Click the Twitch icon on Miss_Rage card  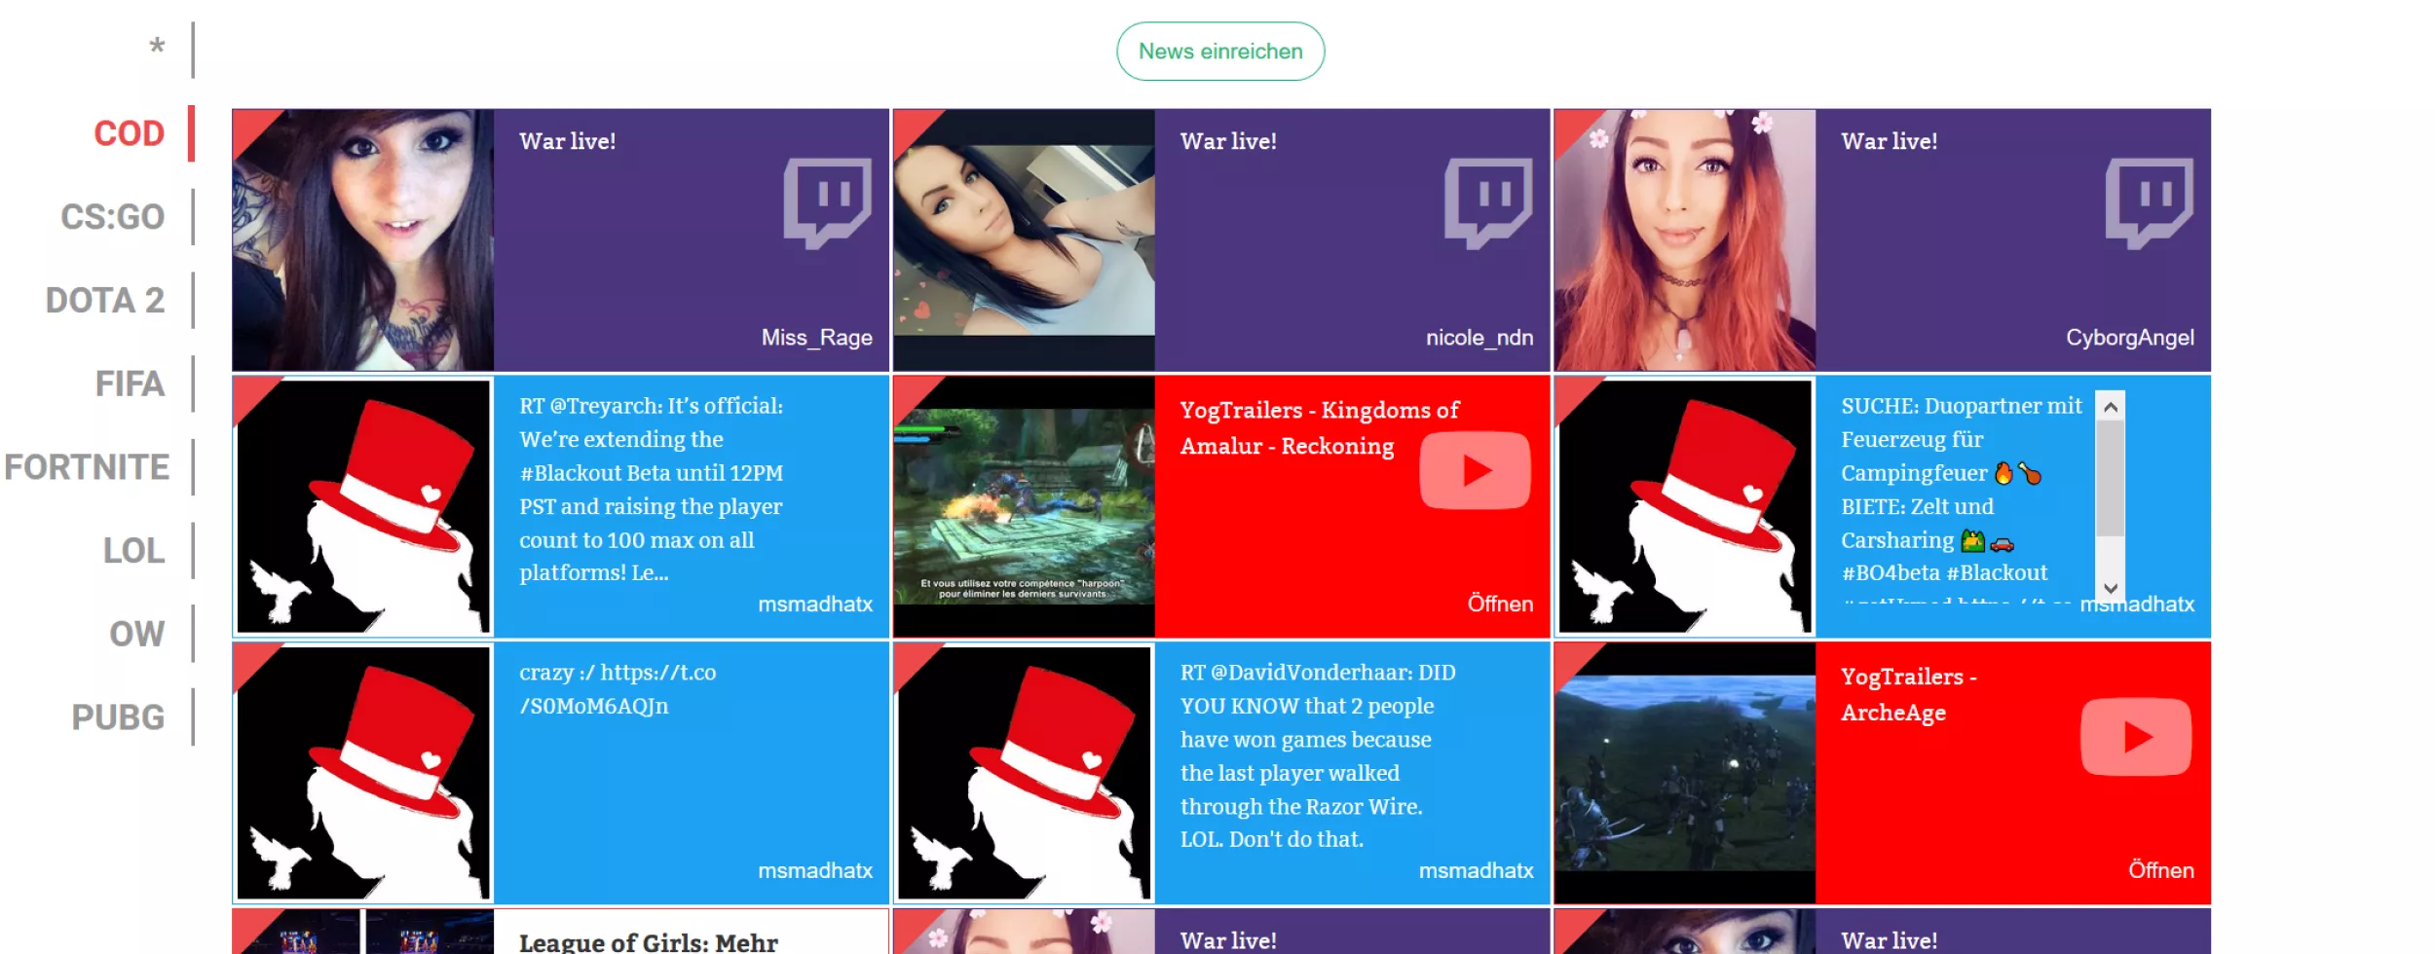pos(827,202)
